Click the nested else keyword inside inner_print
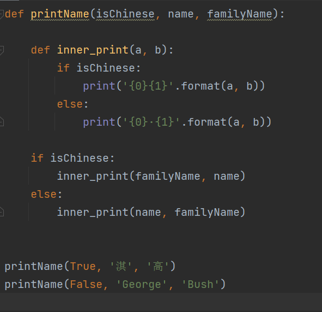 [70, 104]
